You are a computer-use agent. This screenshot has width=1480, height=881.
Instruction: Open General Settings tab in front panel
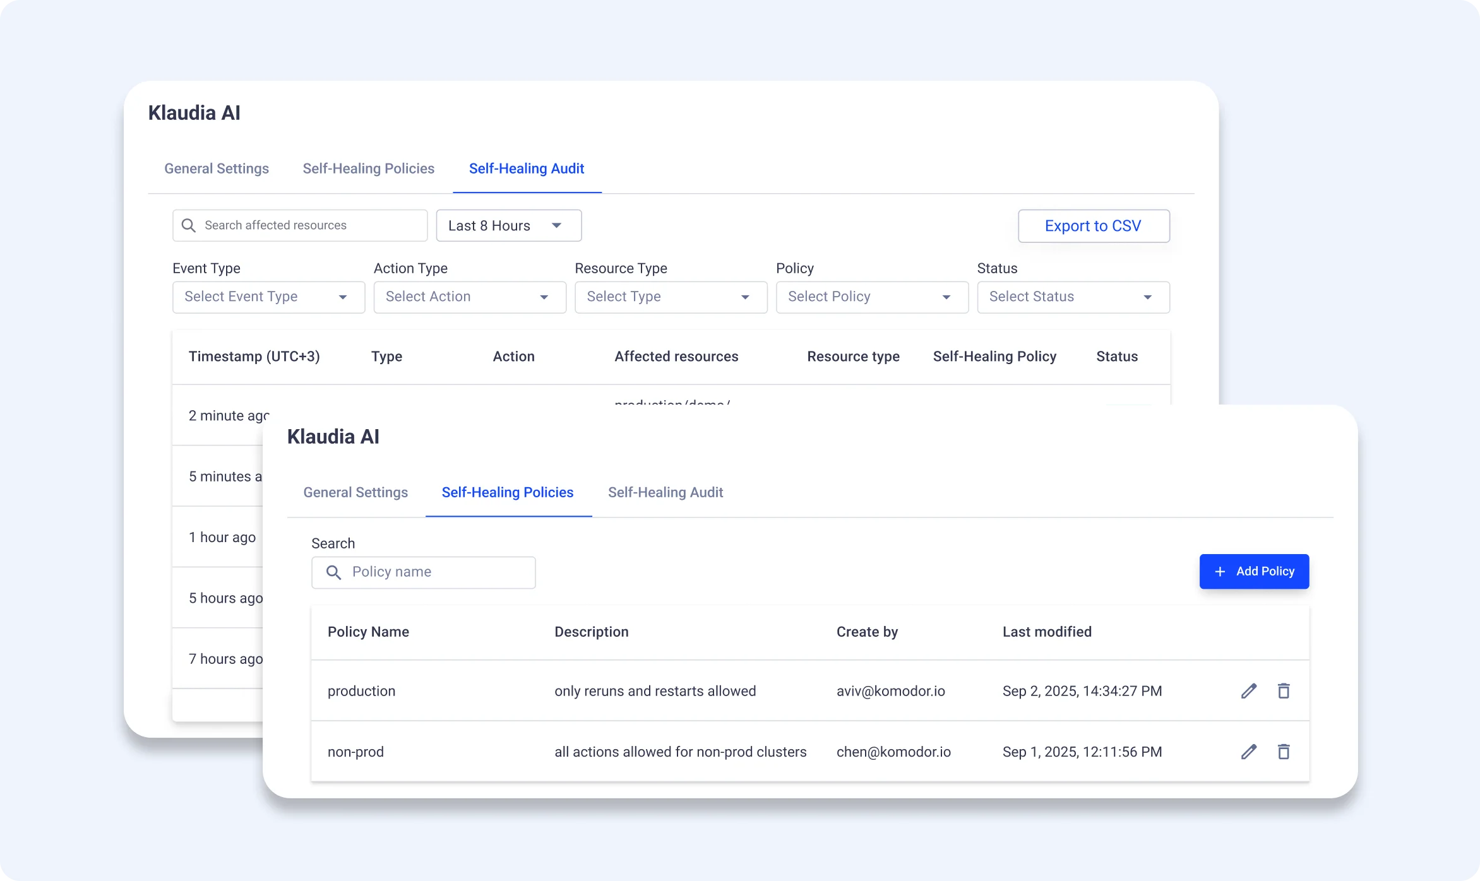(x=355, y=493)
